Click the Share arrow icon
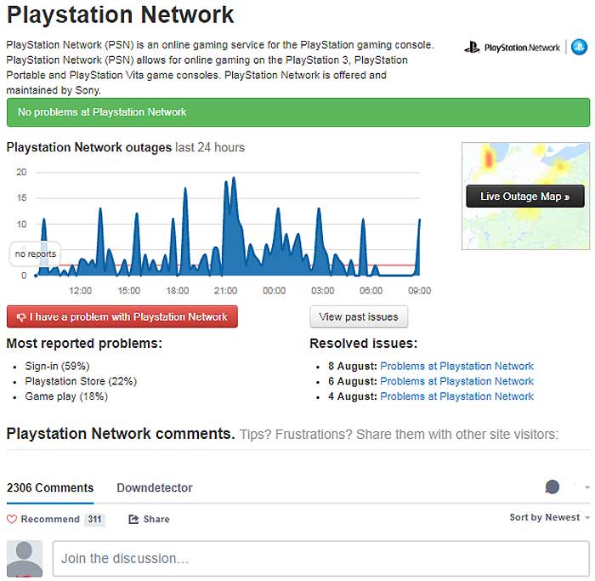The width and height of the screenshot is (595, 581). [x=133, y=519]
